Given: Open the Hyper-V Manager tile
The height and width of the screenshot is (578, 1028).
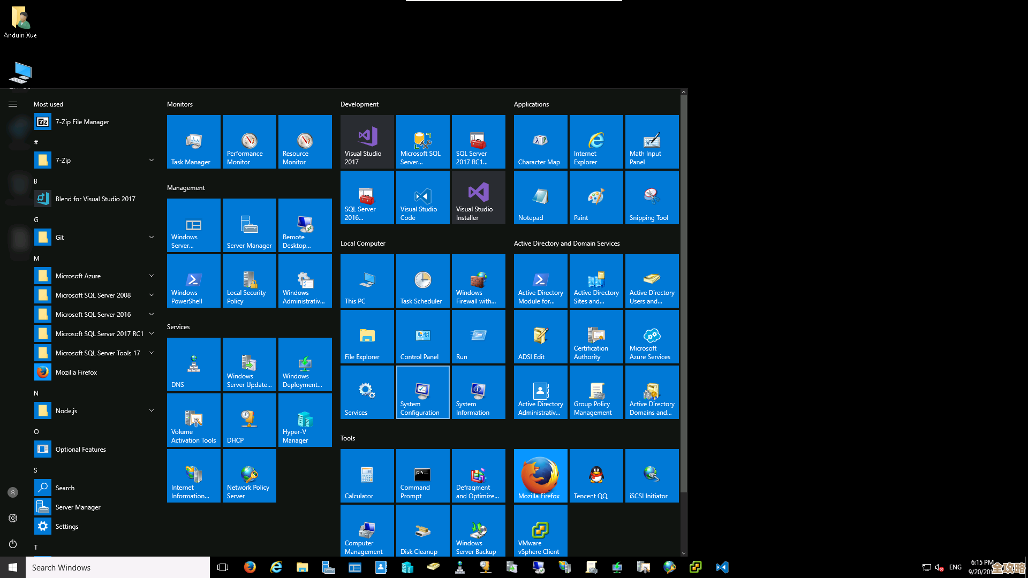Looking at the screenshot, I should [305, 420].
